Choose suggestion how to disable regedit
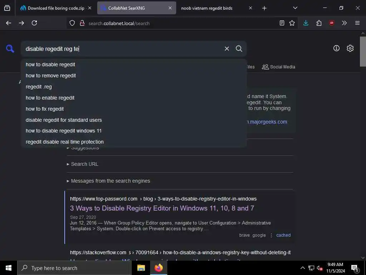The image size is (366, 275). (134, 64)
